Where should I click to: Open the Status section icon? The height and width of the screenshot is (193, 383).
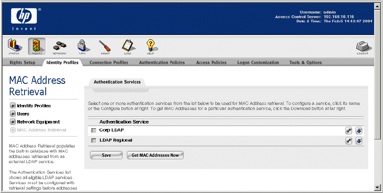tap(14, 46)
